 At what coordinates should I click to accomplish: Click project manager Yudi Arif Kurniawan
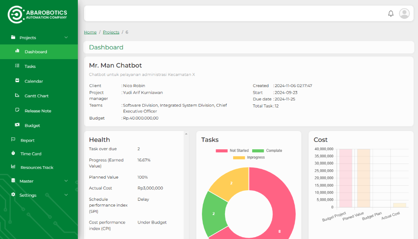click(143, 92)
